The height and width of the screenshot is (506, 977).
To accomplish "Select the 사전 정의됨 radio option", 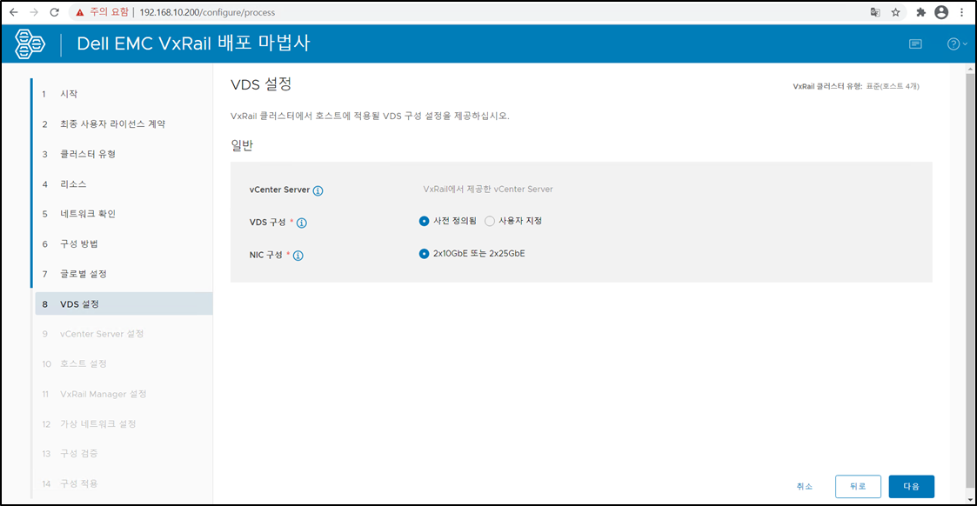I will (x=424, y=221).
